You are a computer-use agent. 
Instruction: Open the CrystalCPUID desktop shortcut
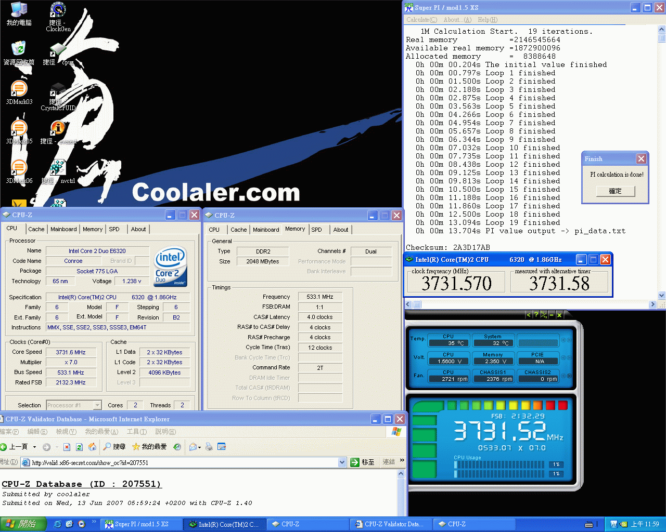click(x=58, y=96)
